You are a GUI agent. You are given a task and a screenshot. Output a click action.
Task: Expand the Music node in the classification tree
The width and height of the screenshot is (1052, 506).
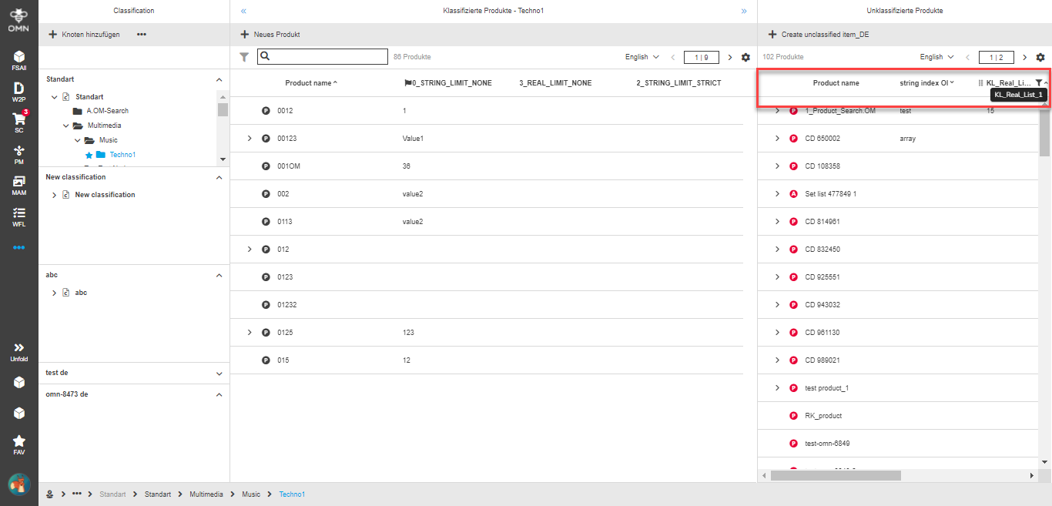coord(77,140)
